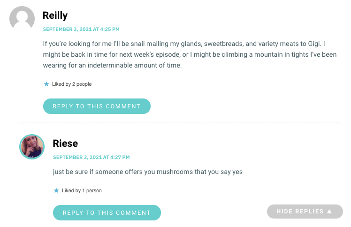Image resolution: width=351 pixels, height=227 pixels.
Task: Like Riese's reply with the star icon
Action: 56,190
